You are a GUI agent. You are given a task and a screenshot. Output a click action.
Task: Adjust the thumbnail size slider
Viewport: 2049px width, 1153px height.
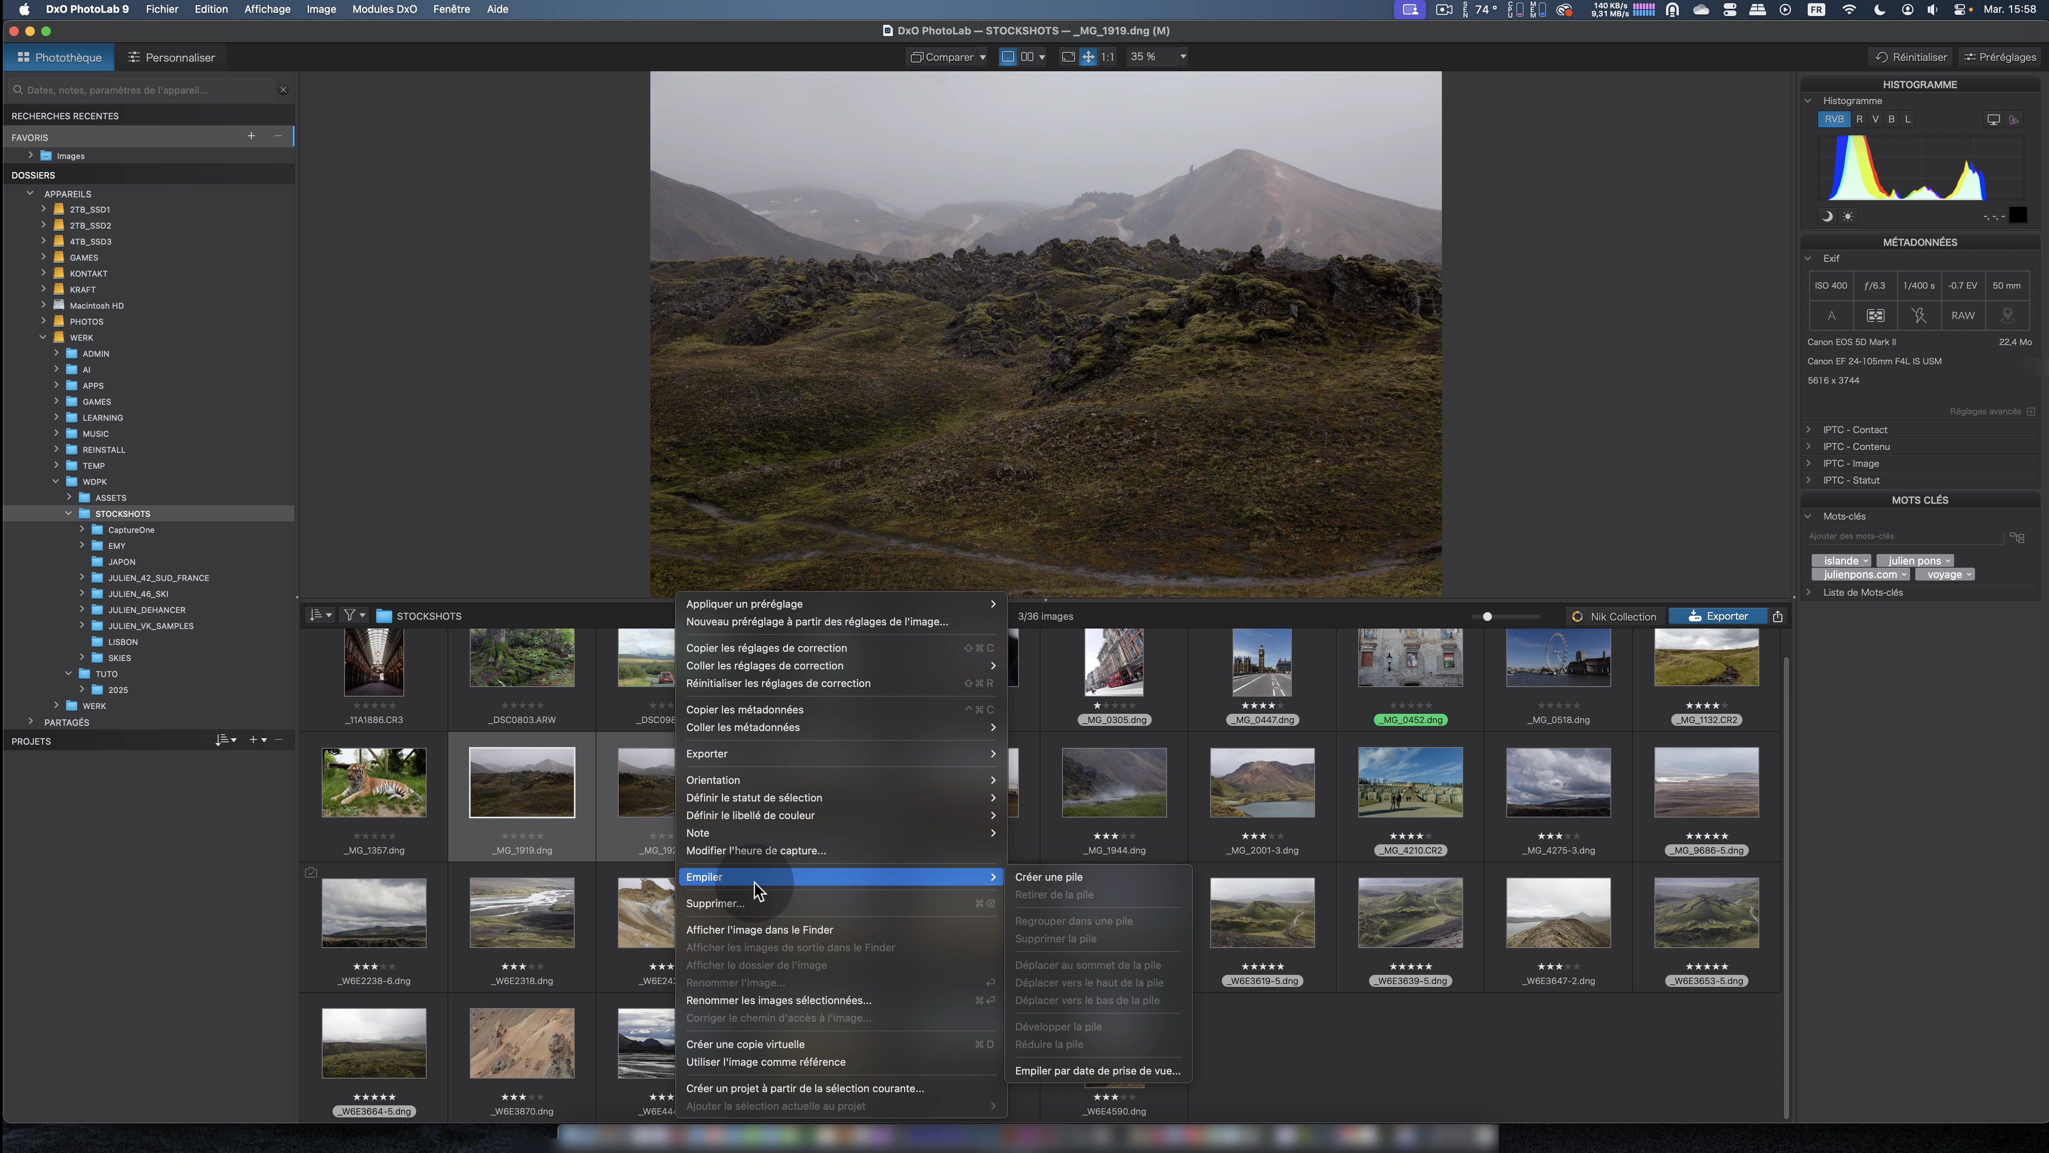[x=1488, y=616]
